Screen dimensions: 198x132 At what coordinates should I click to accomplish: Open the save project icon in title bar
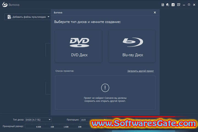163,5
